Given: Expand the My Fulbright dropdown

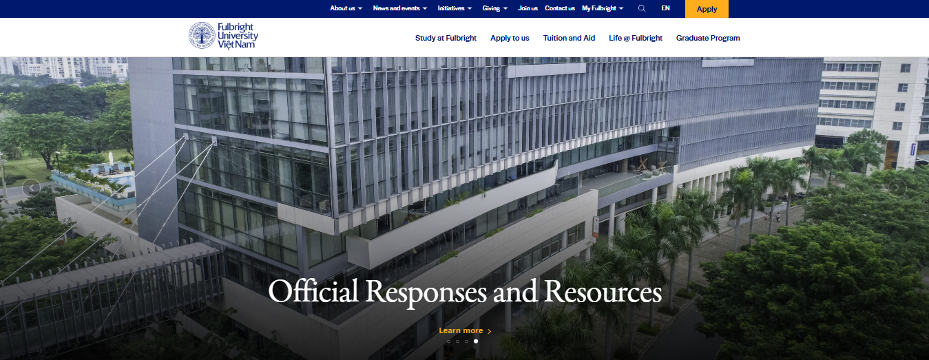Looking at the screenshot, I should (x=602, y=9).
